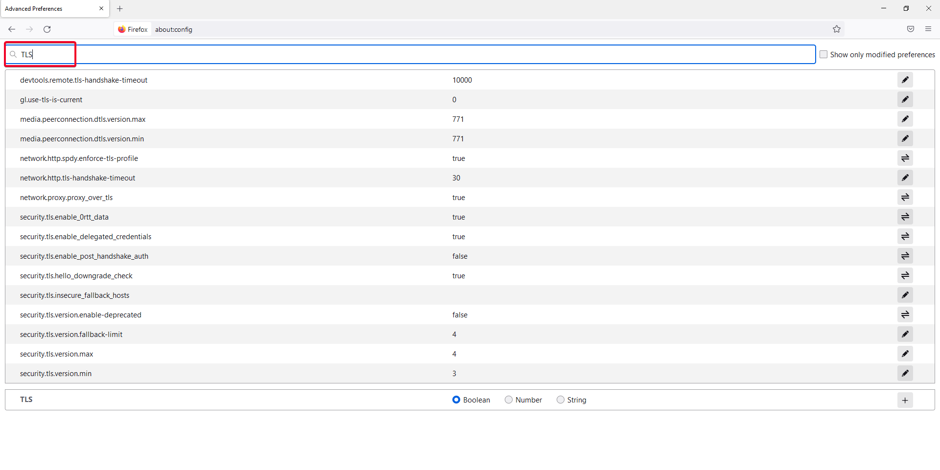Edit devtools.remote.tls-handshake-timeout value with pencil icon
The image size is (940, 470).
(x=905, y=80)
